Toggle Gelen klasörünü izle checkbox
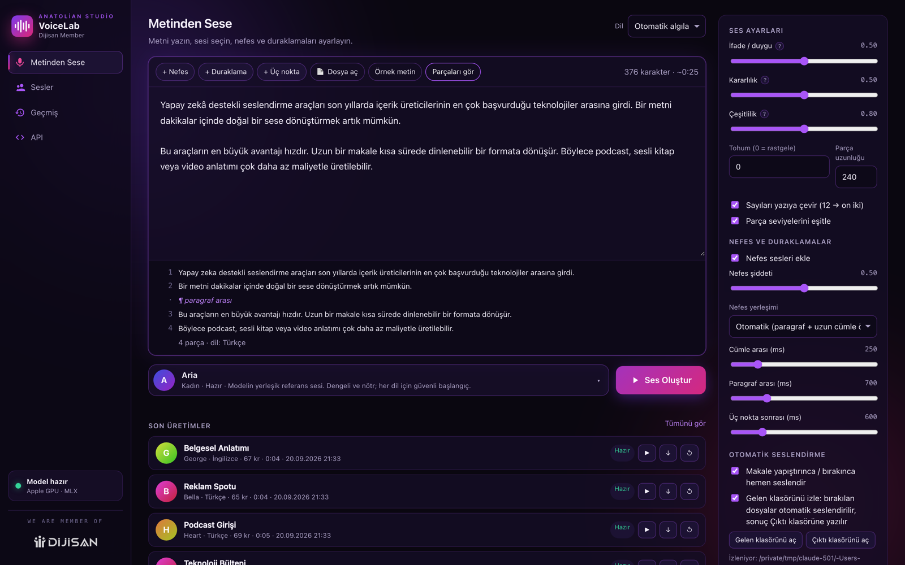Viewport: 905px width, 565px height. (735, 498)
